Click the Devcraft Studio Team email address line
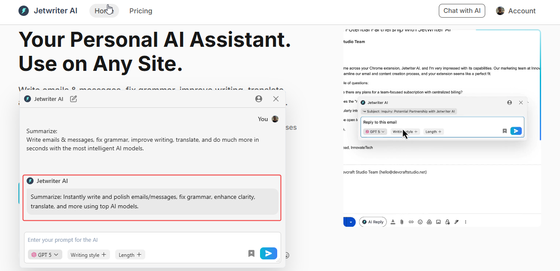The image size is (560, 271). 385,172
